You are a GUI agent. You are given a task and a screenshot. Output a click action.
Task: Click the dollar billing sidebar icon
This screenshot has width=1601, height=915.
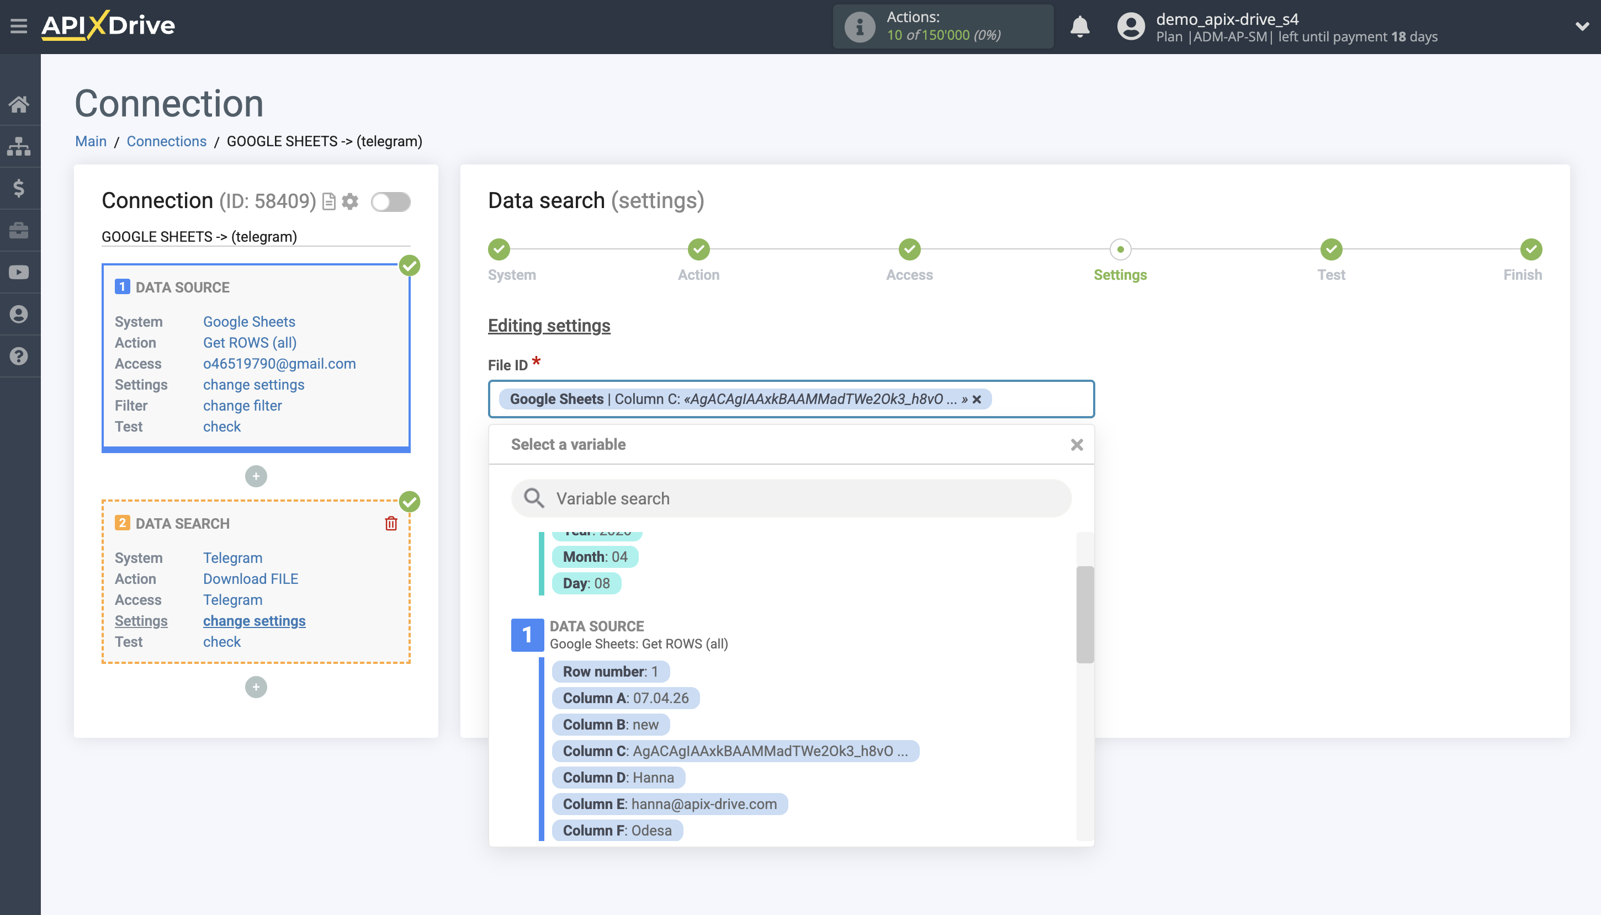coord(19,188)
